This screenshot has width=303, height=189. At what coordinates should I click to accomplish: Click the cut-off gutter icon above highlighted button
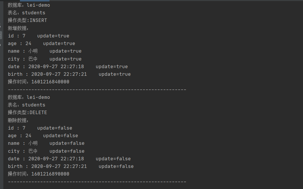0,25
